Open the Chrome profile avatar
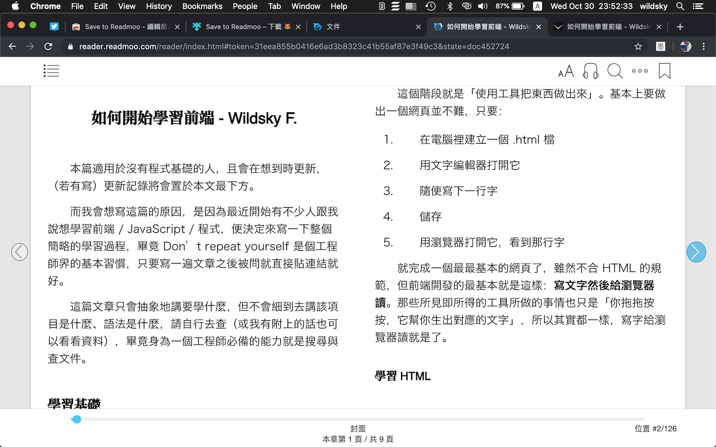This screenshot has width=716, height=447. [686, 46]
